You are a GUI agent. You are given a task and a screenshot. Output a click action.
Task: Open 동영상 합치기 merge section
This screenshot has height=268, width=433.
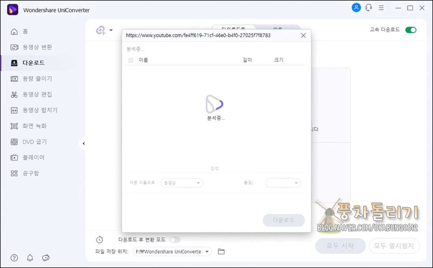coord(34,110)
